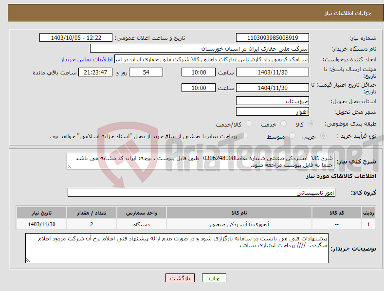Click the نام کالا column header
The image size is (384, 291).
tap(239, 213)
